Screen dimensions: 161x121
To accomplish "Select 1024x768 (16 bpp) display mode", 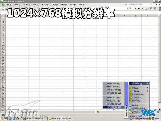I will (113, 93).
